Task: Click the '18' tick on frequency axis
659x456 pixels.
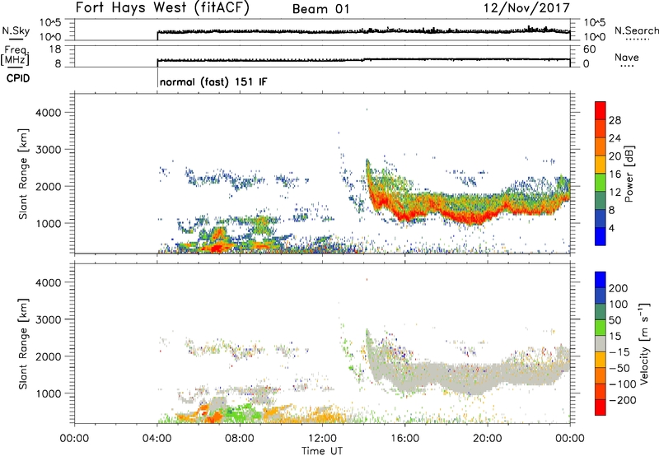Action: [x=55, y=49]
